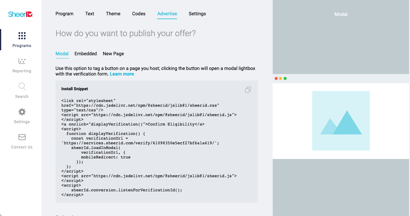Image resolution: width=410 pixels, height=216 pixels.
Task: Click the Contact Us envelope icon
Action: [x=22, y=137]
